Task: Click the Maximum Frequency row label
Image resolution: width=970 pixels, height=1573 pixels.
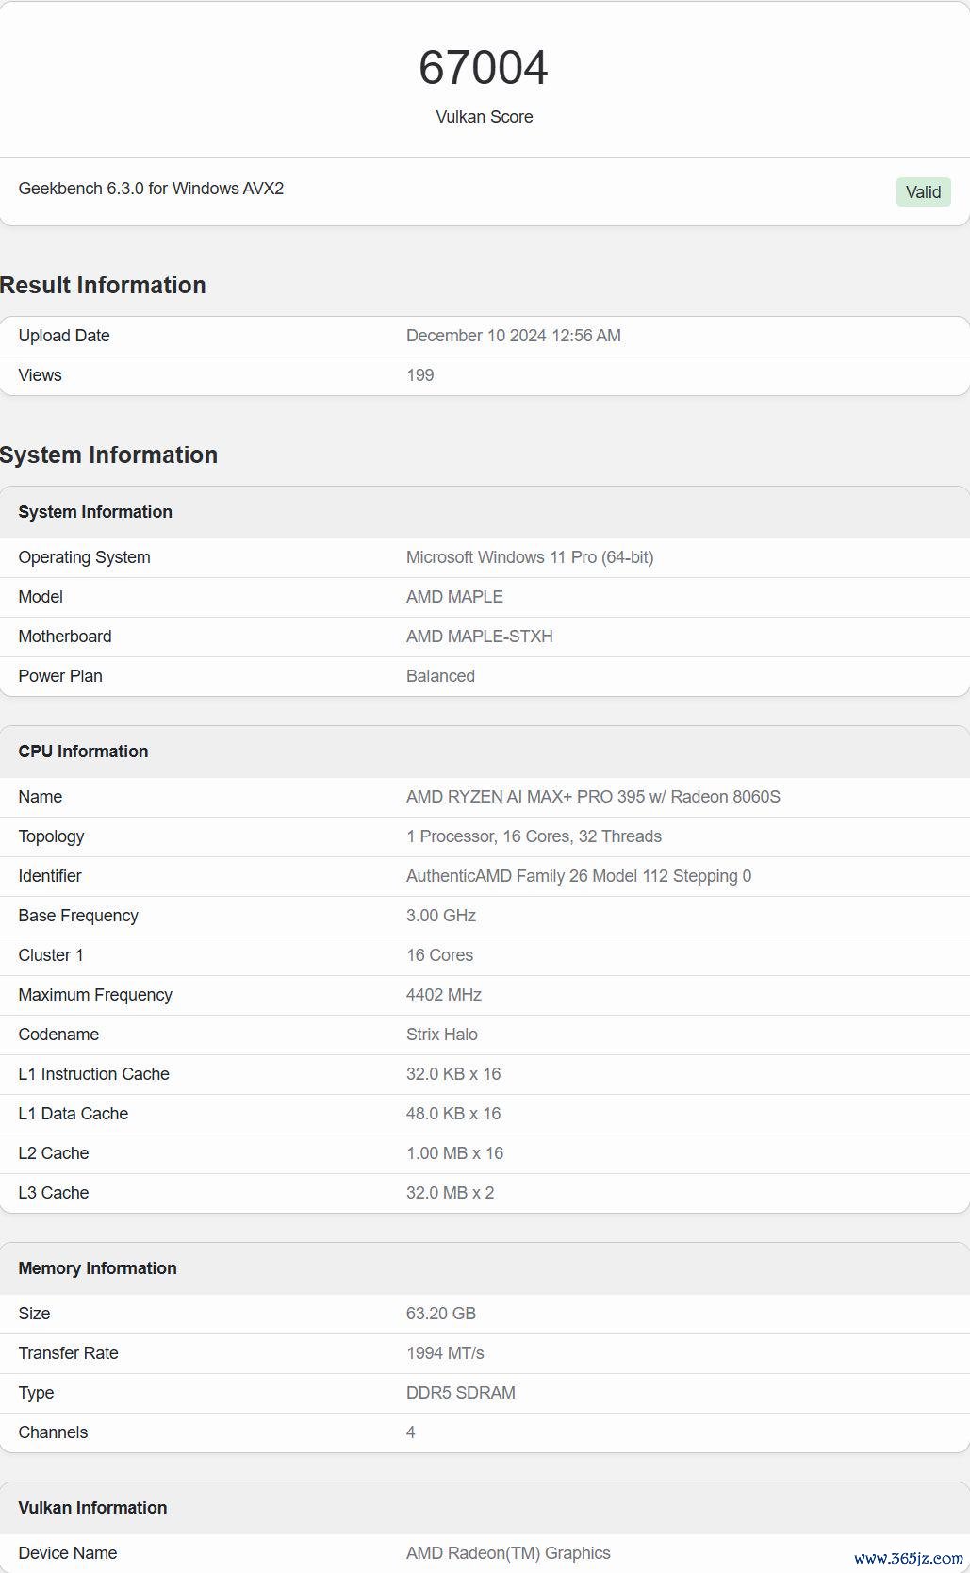Action: tap(95, 995)
